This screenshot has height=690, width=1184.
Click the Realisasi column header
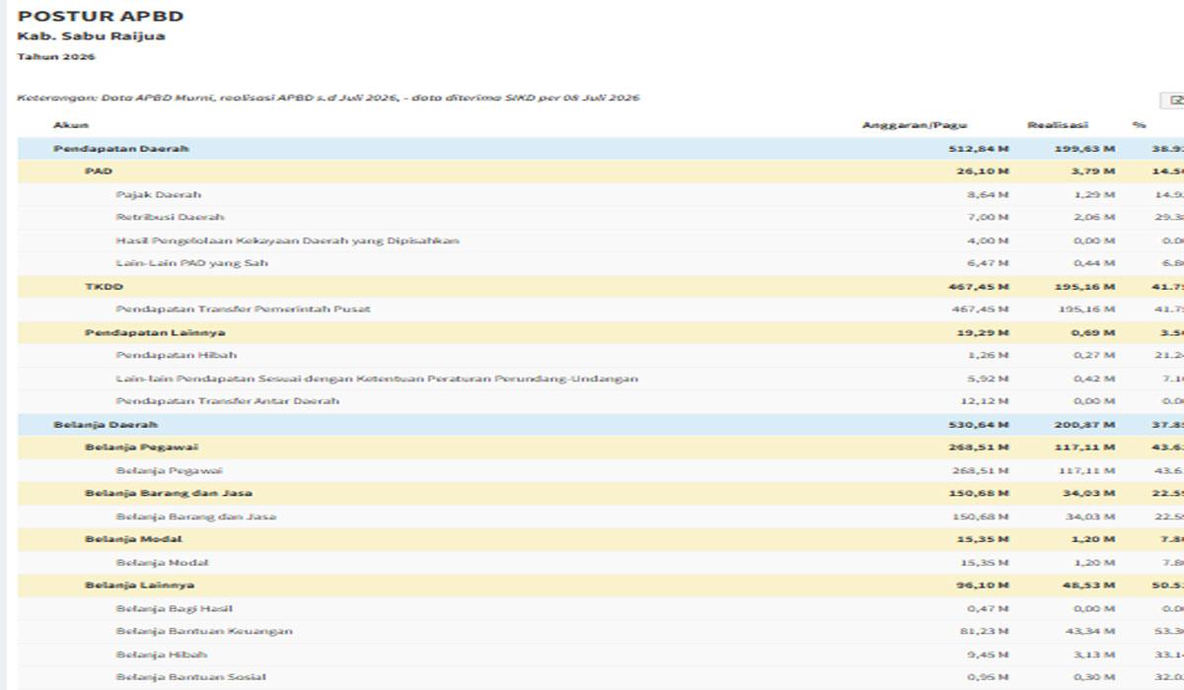click(1058, 125)
